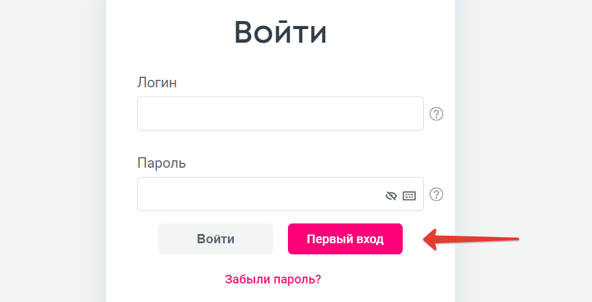Viewport: 592px width, 302px height.
Task: Recover a forgotten password via pink link
Action: coord(273,279)
